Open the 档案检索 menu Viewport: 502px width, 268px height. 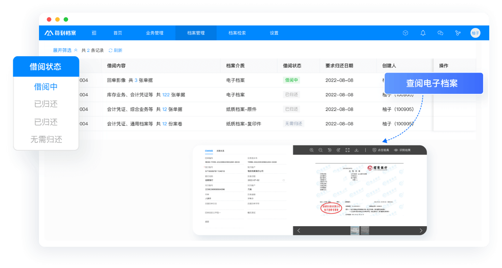[237, 33]
